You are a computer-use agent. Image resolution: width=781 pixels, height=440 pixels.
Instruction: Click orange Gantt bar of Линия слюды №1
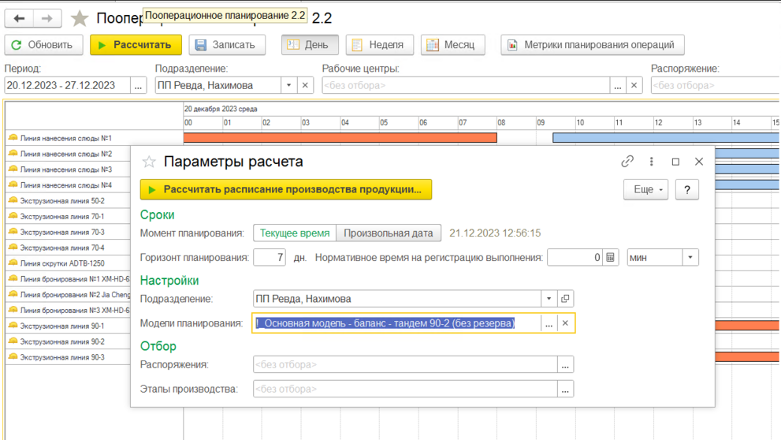340,137
